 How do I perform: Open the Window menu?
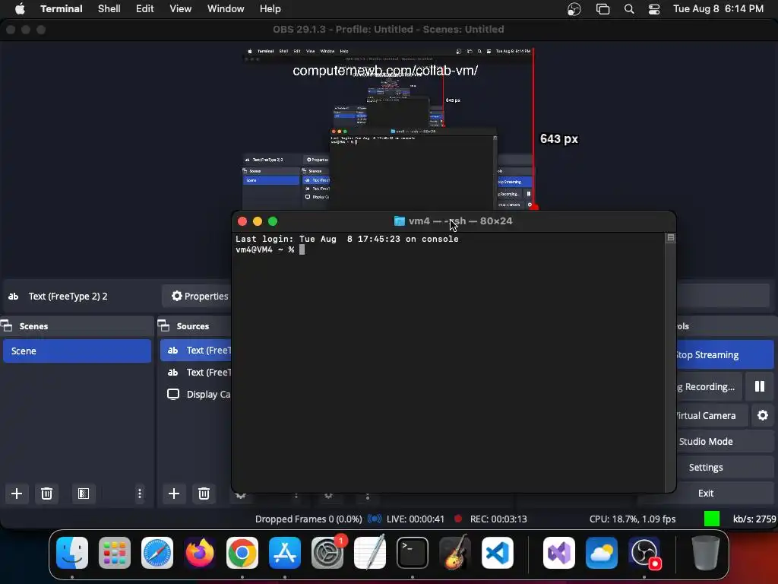point(226,8)
